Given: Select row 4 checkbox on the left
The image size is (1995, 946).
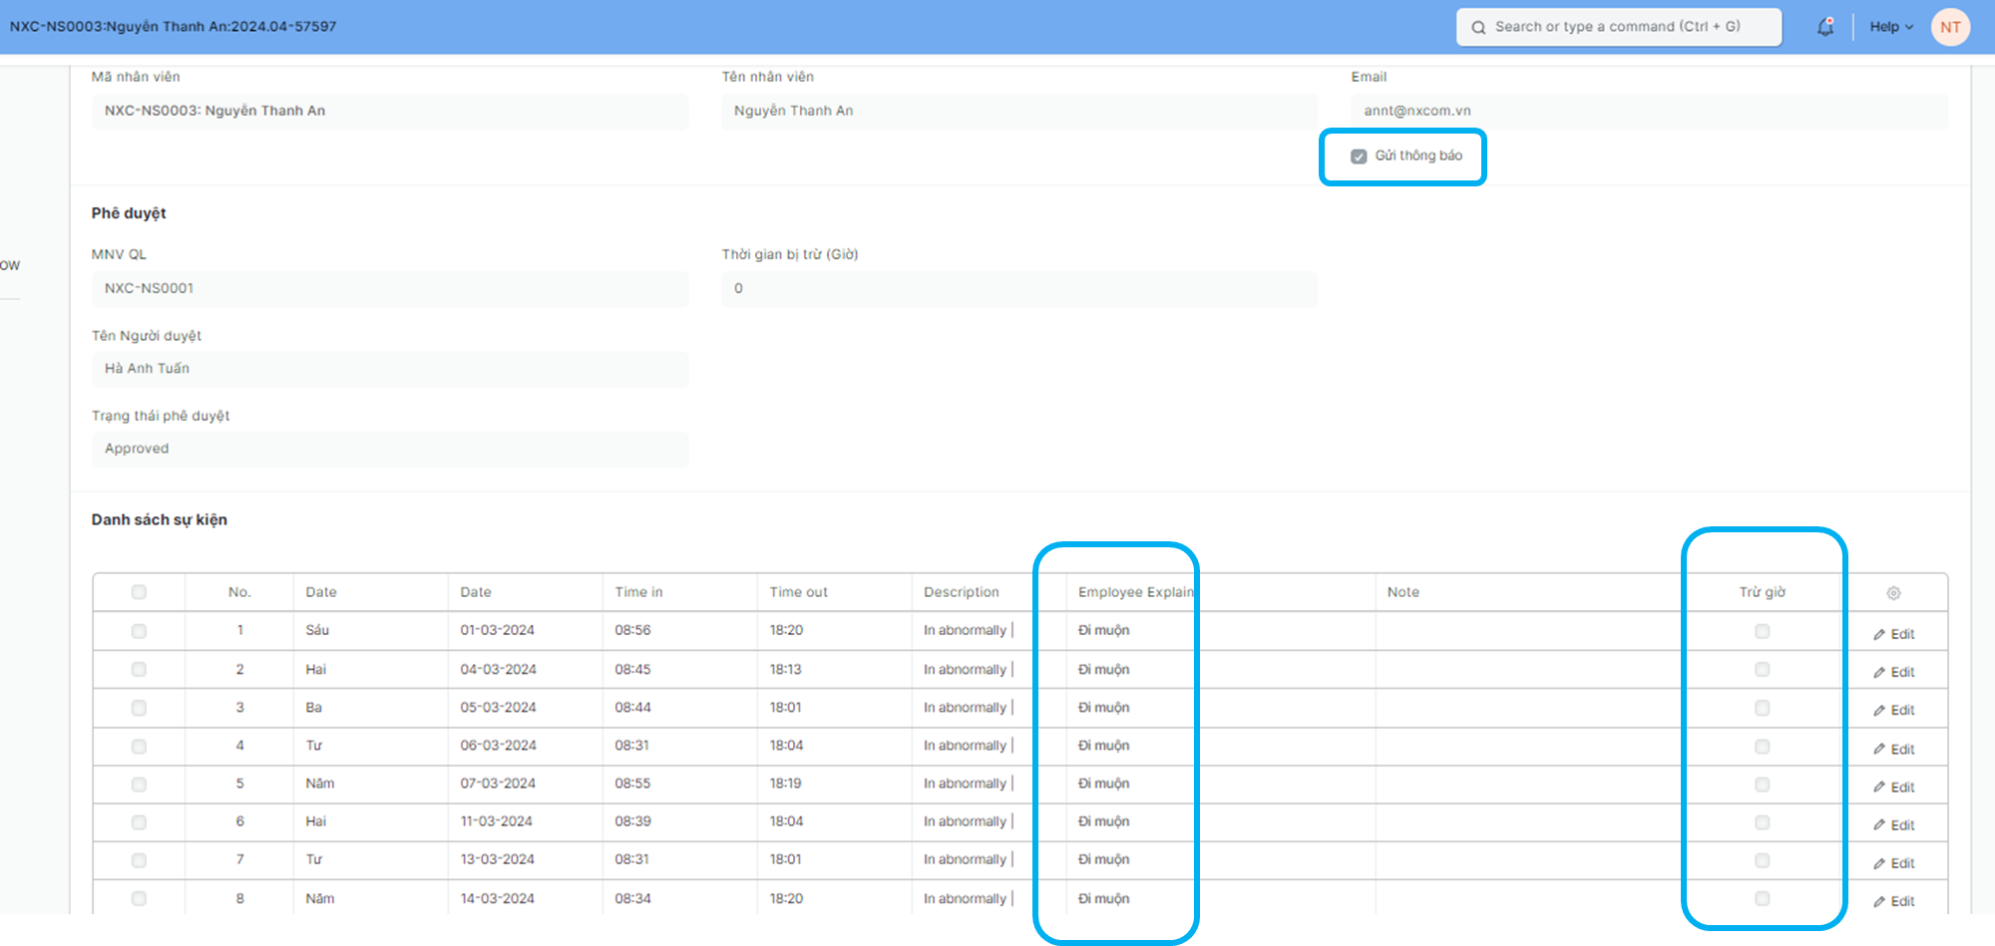Looking at the screenshot, I should click(x=139, y=746).
